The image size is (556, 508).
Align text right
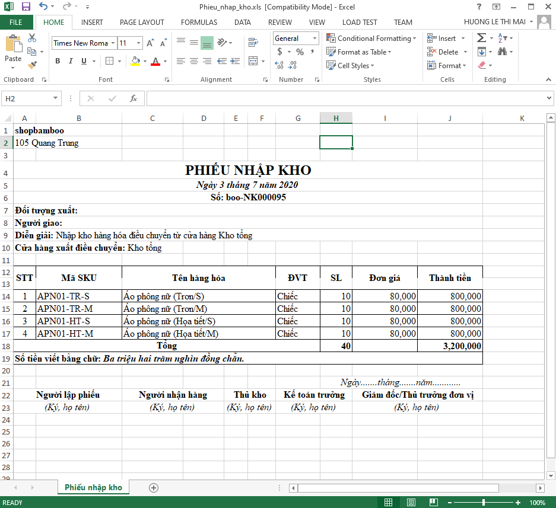[207, 61]
